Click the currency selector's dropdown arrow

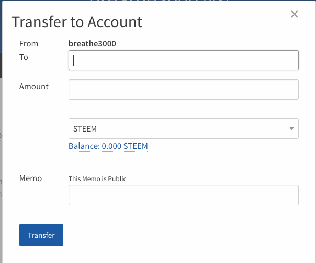[x=291, y=129]
